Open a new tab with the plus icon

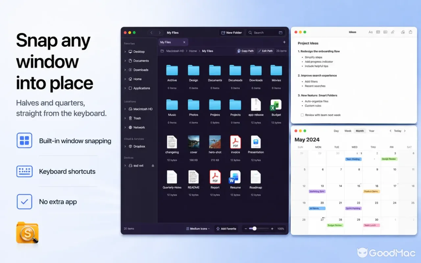[284, 42]
